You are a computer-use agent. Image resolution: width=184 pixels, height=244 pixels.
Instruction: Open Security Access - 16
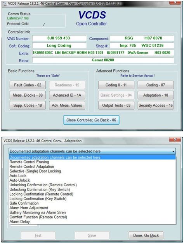tap(156, 105)
